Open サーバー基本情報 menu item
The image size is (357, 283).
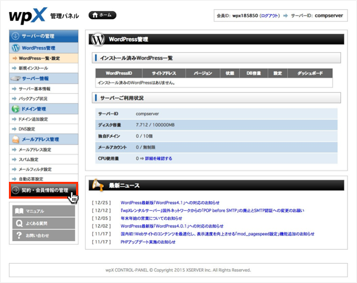[x=44, y=89]
